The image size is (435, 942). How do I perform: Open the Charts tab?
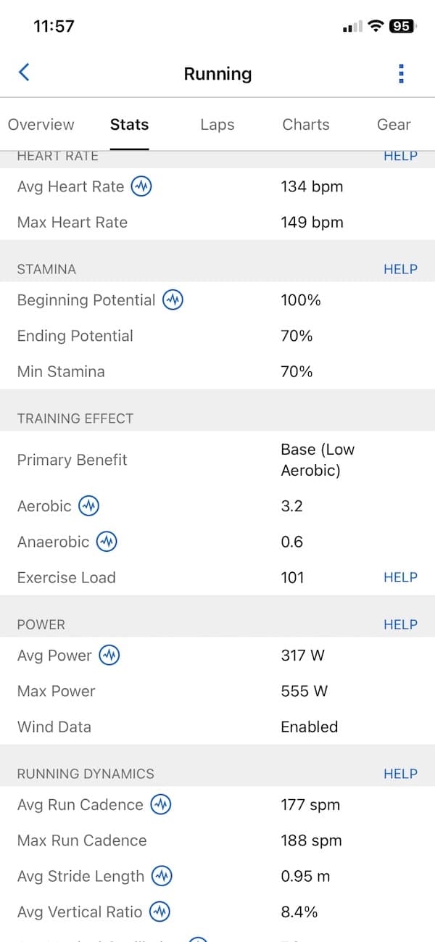point(306,125)
